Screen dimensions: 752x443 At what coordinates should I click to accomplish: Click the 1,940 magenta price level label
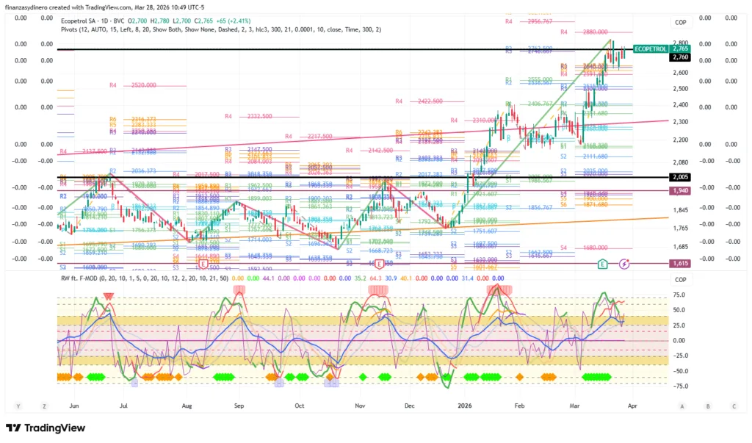[x=680, y=190]
